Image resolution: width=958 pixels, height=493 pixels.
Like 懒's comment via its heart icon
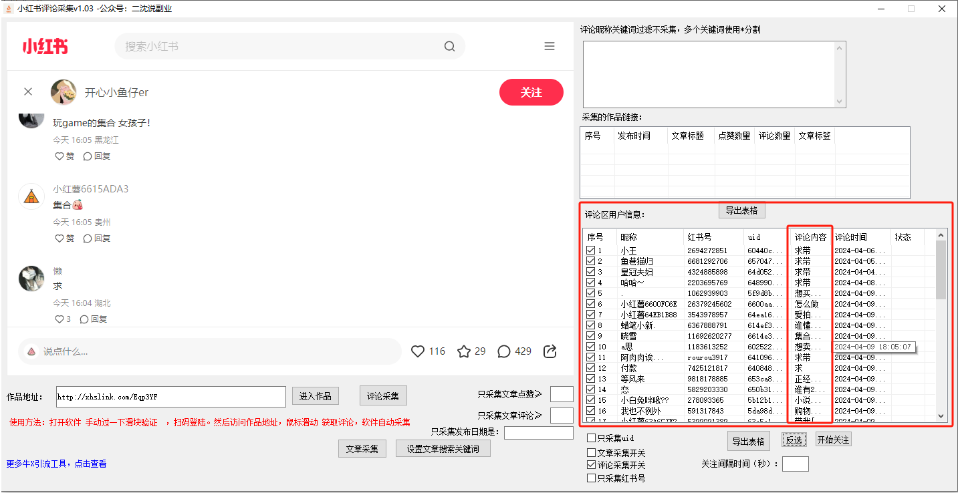[59, 319]
